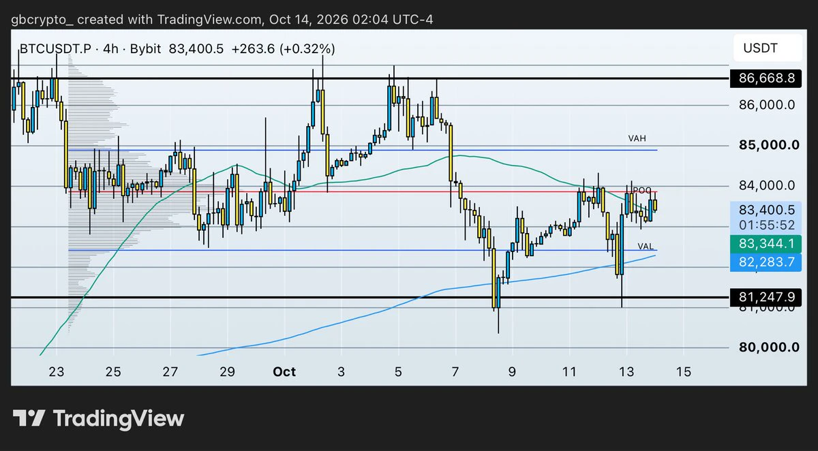Click the gbcrypto_ snapshot caption text
Image resolution: width=818 pixels, height=451 pixels.
[222, 19]
